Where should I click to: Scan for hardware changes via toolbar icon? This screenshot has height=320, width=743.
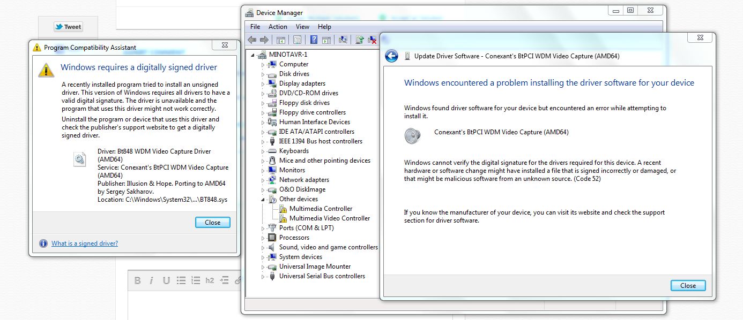[343, 40]
